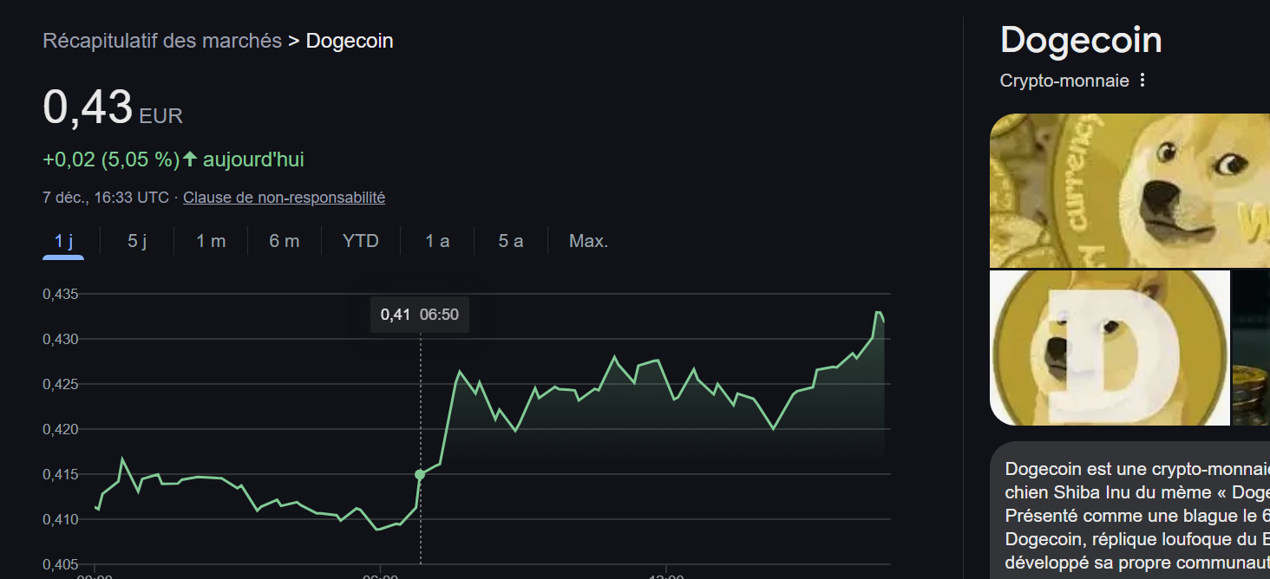Image resolution: width=1270 pixels, height=579 pixels.
Task: Click the chart data point at 06:50
Action: (x=420, y=474)
